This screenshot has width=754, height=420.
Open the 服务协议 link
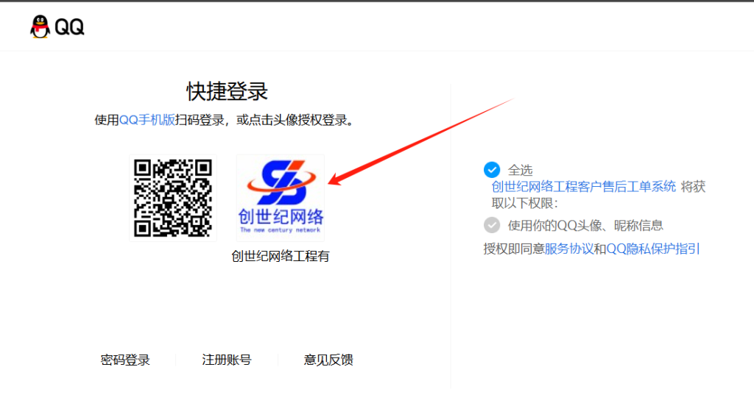pos(569,249)
